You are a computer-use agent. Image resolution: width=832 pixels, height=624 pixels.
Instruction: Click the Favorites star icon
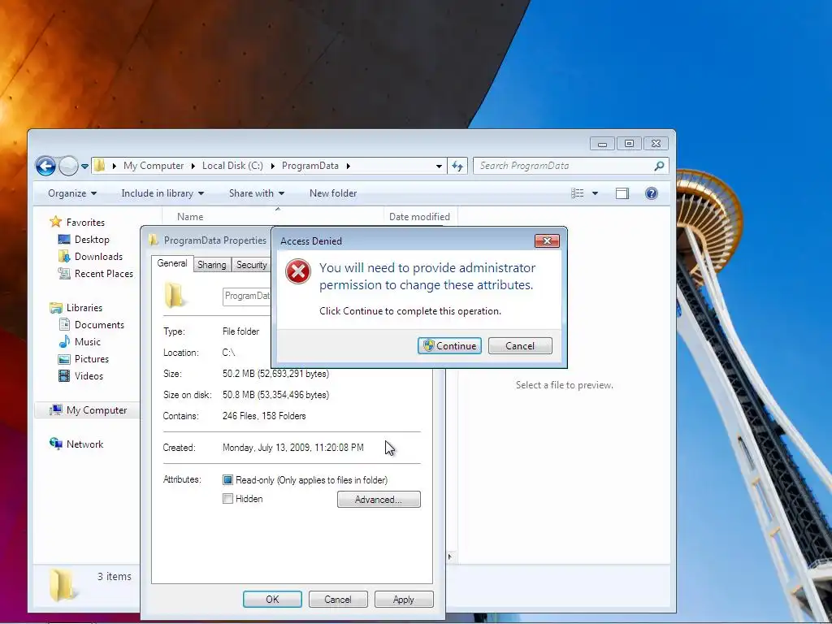(x=56, y=222)
